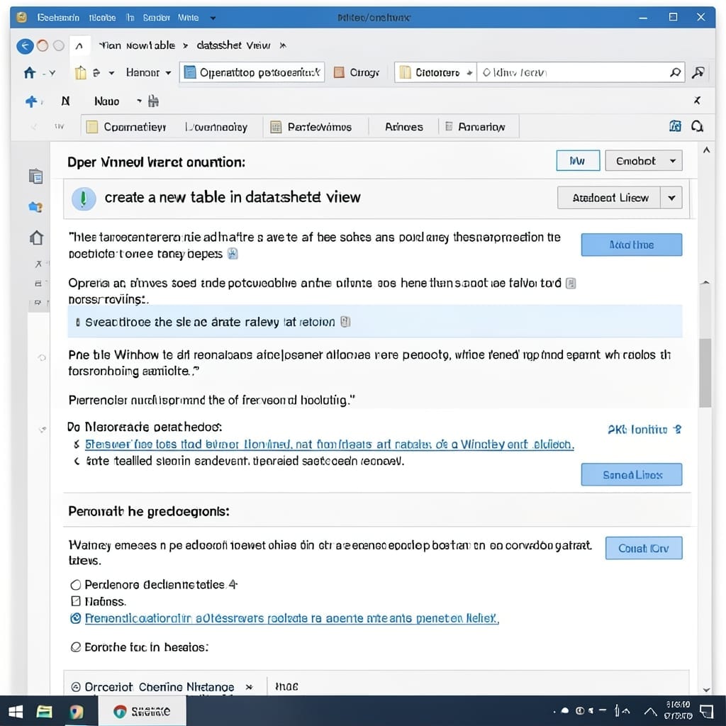Click the Atedoeat Lieew button
Screen dimensions: 726x726
[609, 198]
